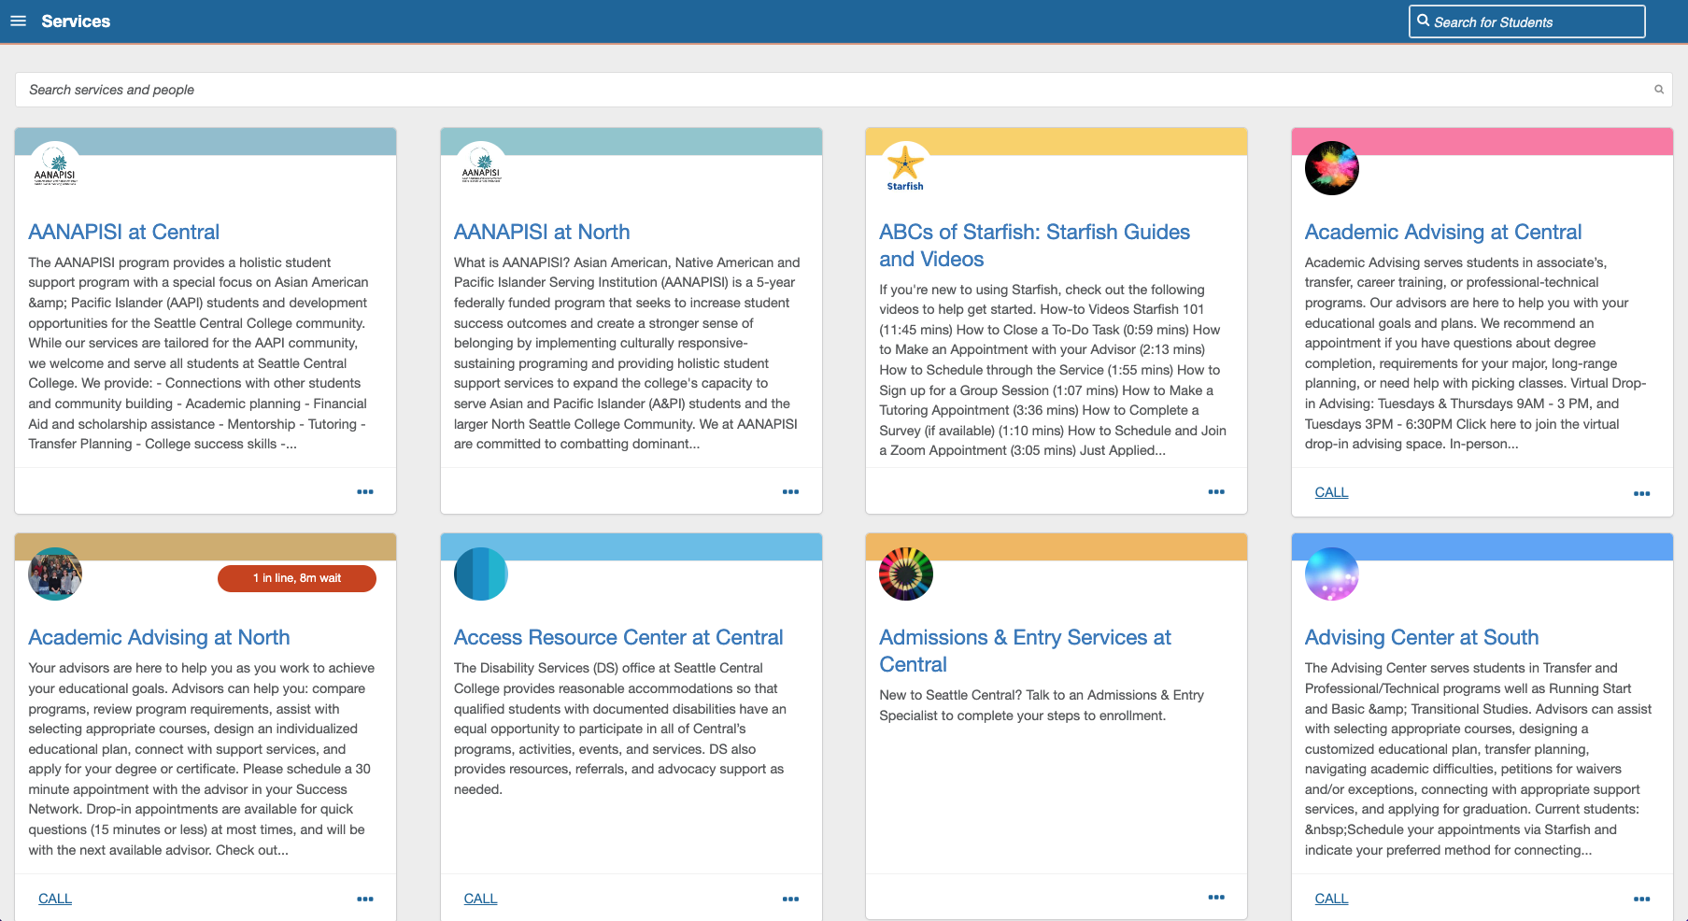Open the Advising Center at South title
The image size is (1688, 921).
[1422, 637]
